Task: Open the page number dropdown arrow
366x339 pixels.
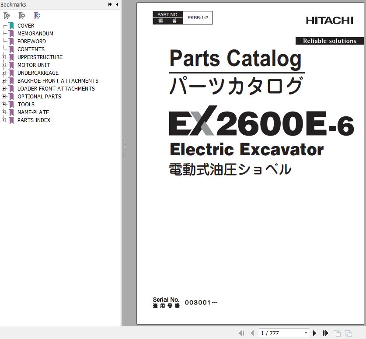Action: click(306, 333)
